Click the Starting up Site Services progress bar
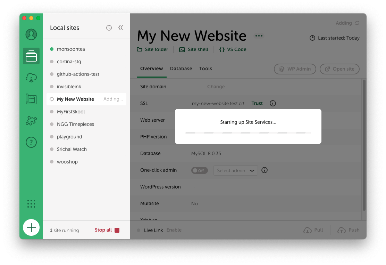The image size is (386, 265). point(248,133)
